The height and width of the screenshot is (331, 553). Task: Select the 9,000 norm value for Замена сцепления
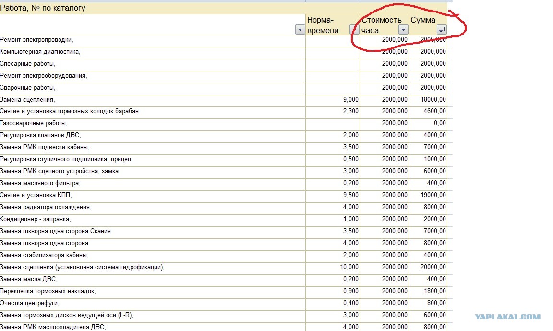tap(350, 100)
